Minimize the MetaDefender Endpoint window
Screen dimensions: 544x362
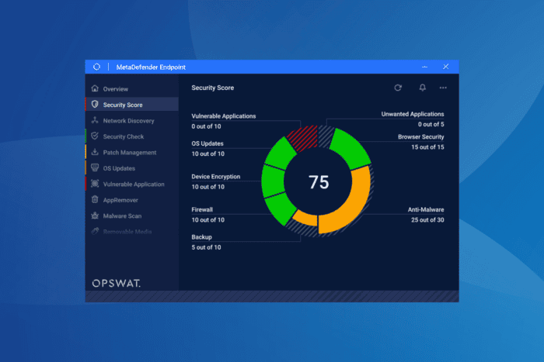tap(424, 67)
